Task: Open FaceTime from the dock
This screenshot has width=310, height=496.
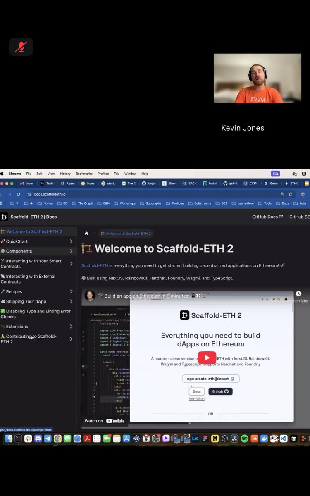Action: pyautogui.click(x=107, y=439)
